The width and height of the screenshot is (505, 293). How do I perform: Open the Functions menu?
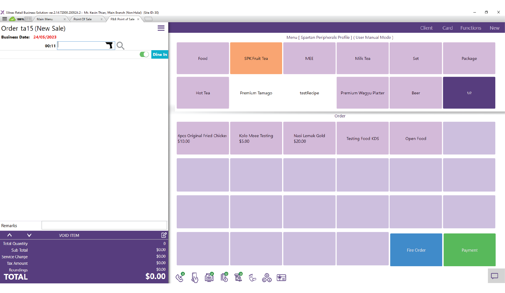(471, 28)
